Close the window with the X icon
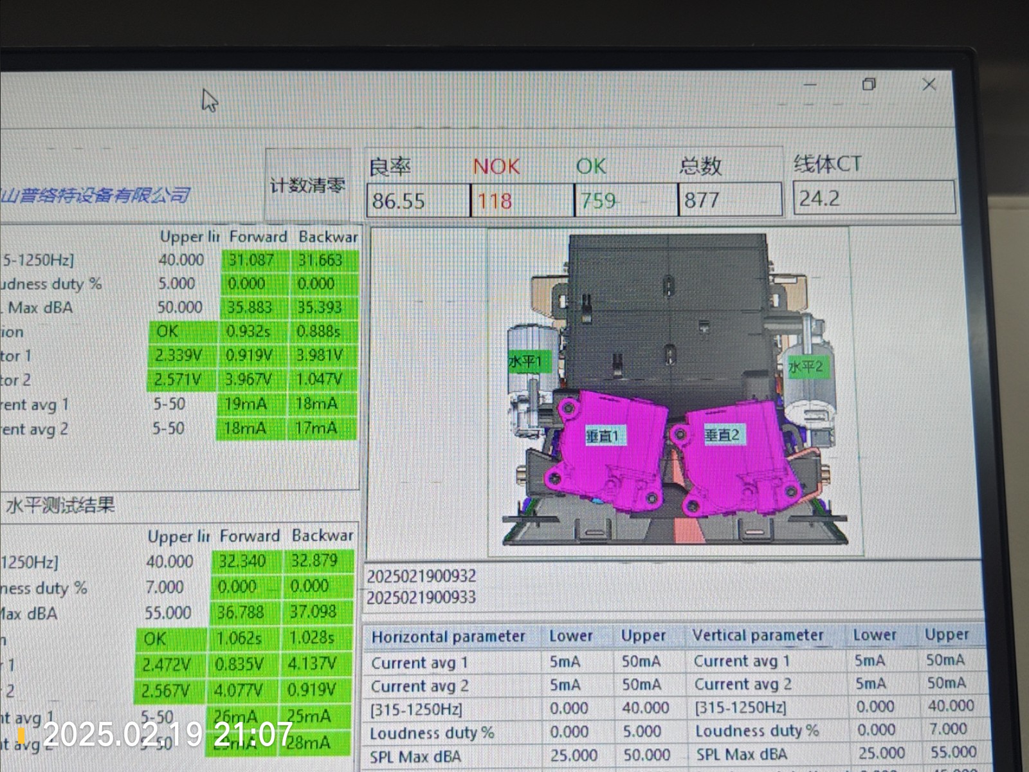The height and width of the screenshot is (772, 1029). click(929, 84)
